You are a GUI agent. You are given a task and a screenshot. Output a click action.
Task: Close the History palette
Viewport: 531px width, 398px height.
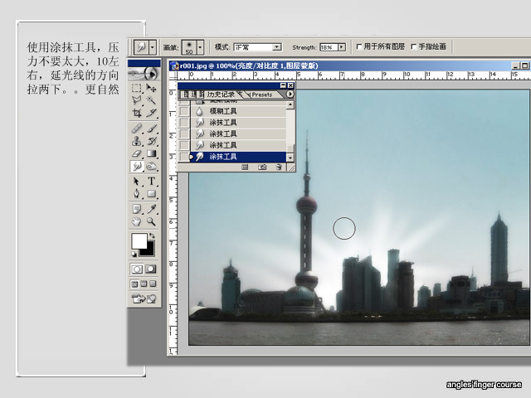pyautogui.click(x=290, y=85)
